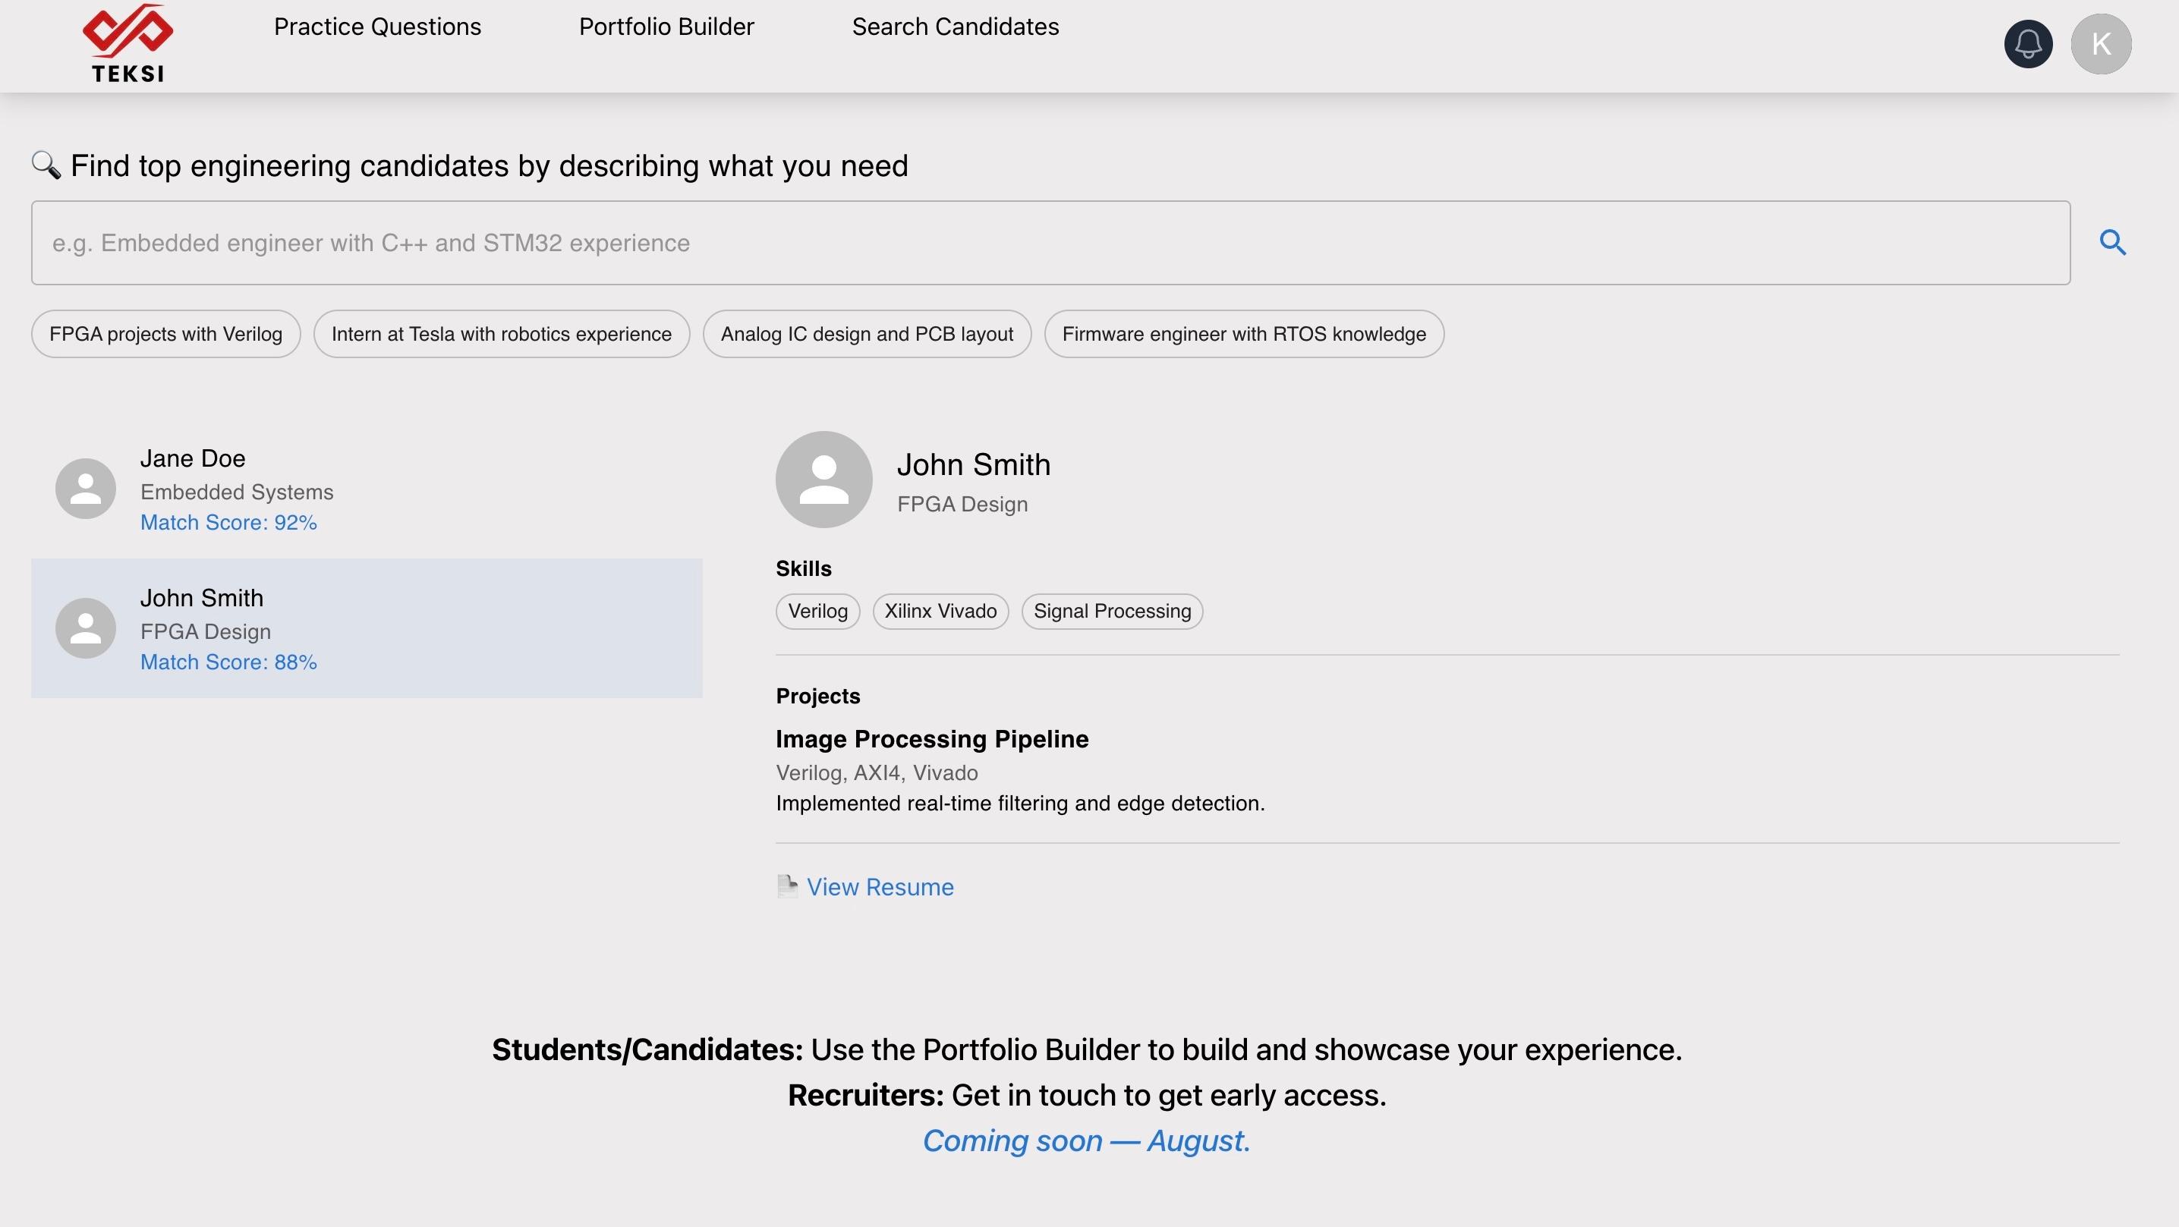Switch to the Portfolio Builder tab
Screen dimensions: 2179x1227
point(666,27)
